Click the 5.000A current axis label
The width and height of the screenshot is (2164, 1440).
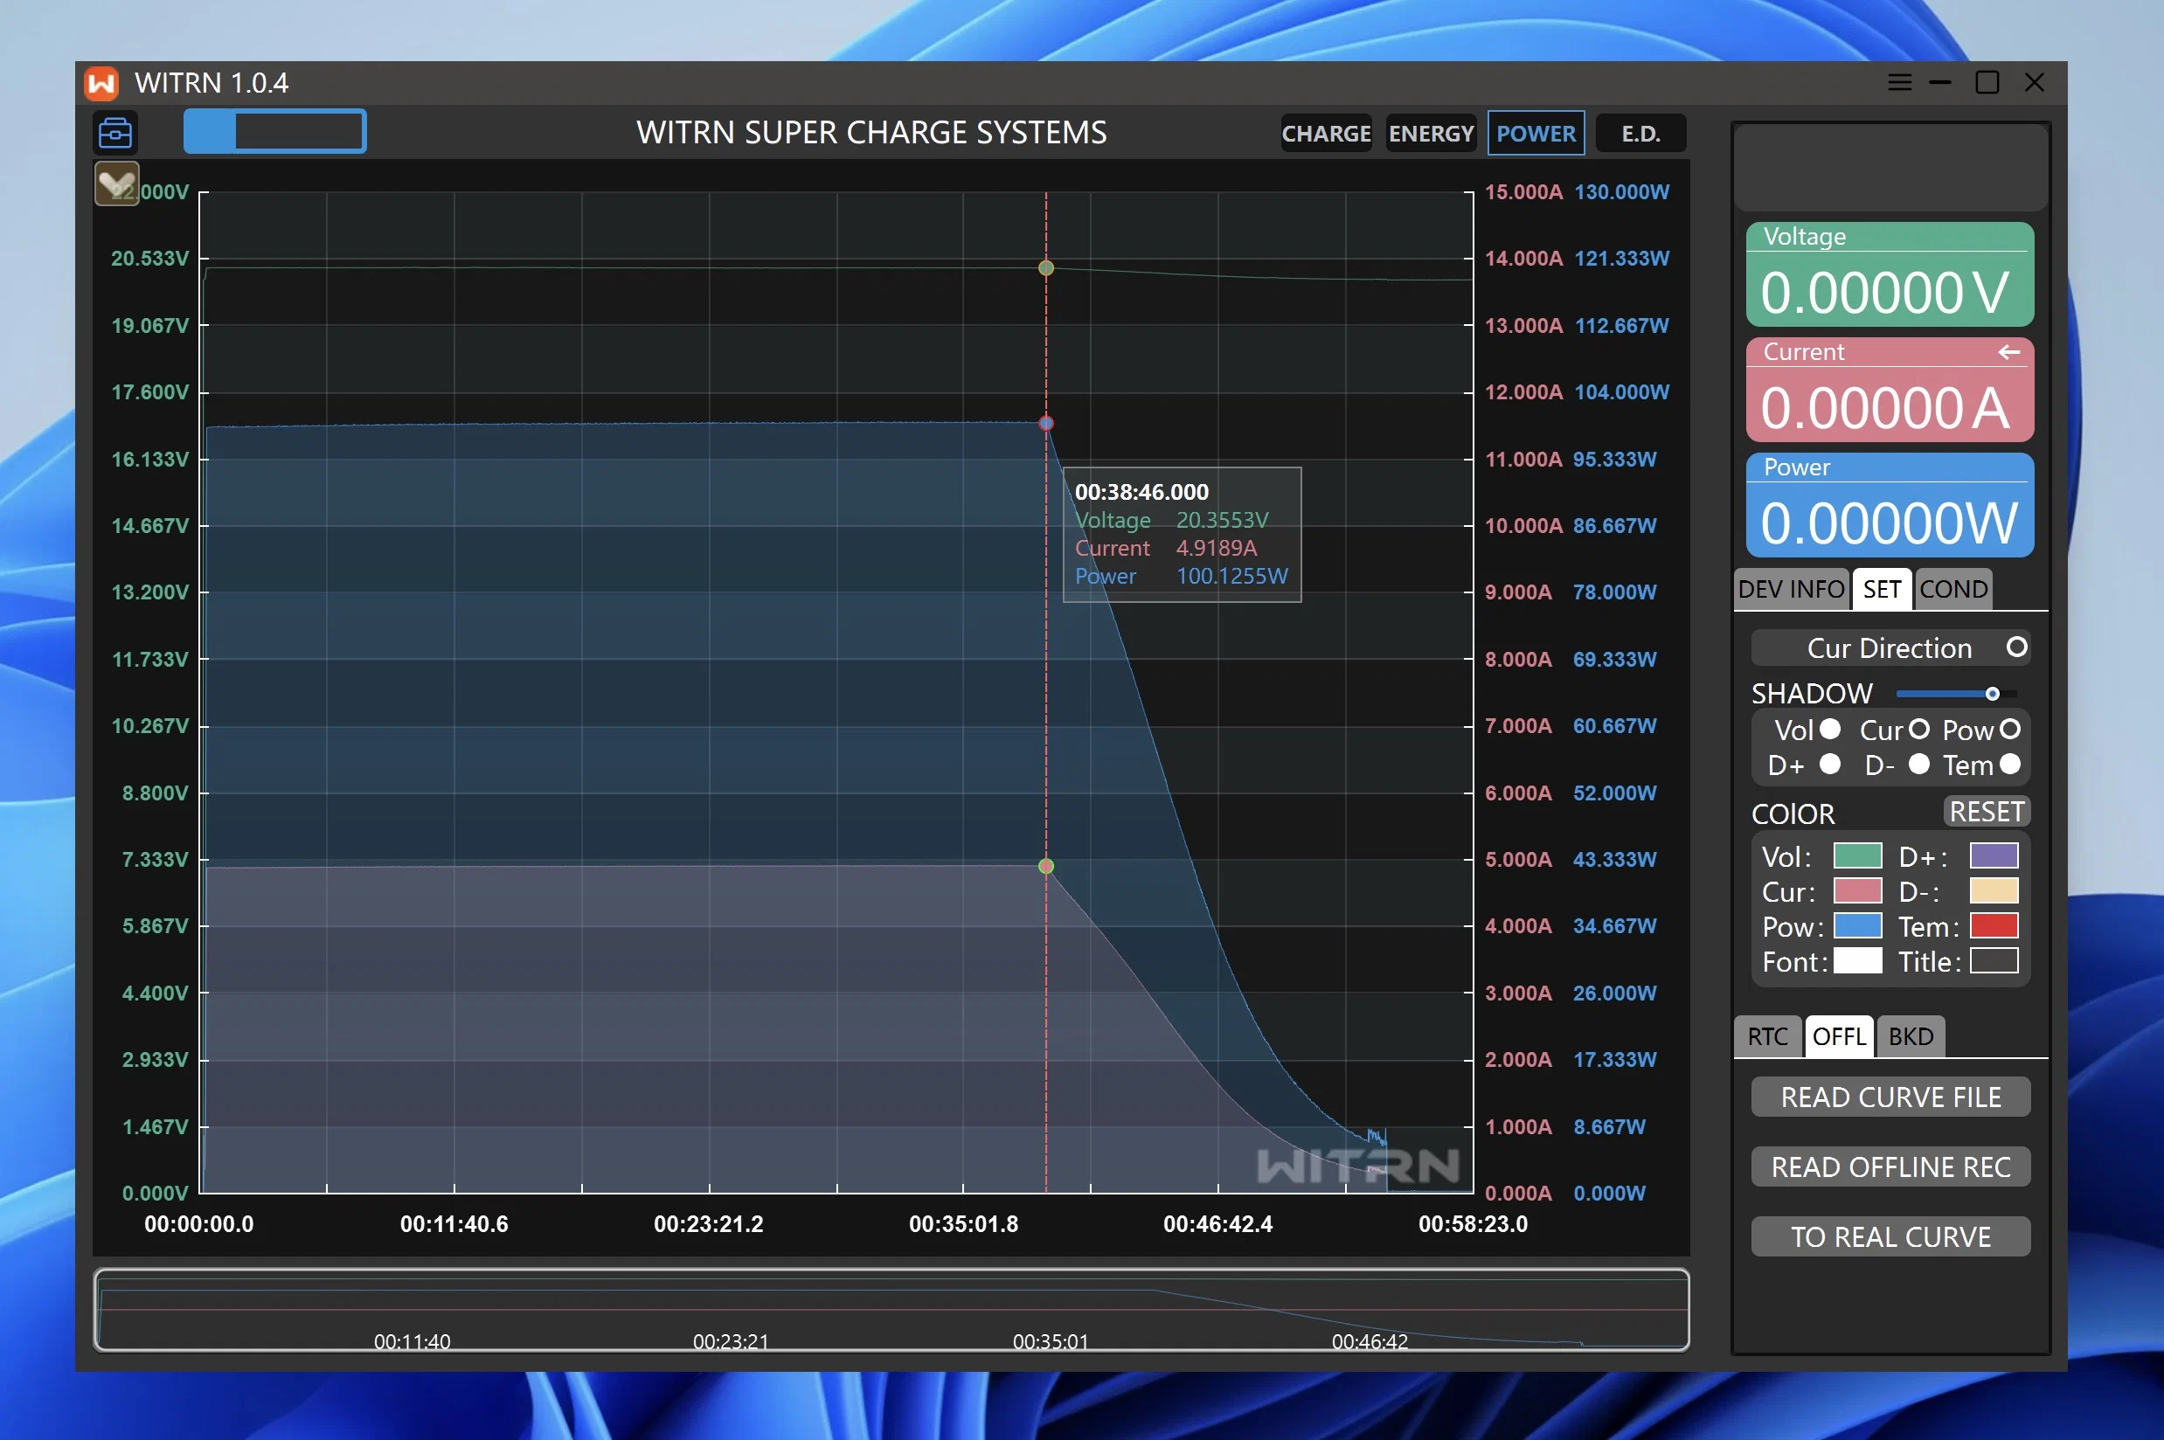[1518, 860]
